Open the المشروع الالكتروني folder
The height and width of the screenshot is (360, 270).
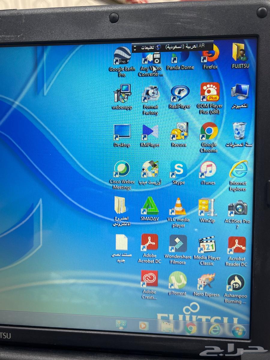click(x=122, y=211)
